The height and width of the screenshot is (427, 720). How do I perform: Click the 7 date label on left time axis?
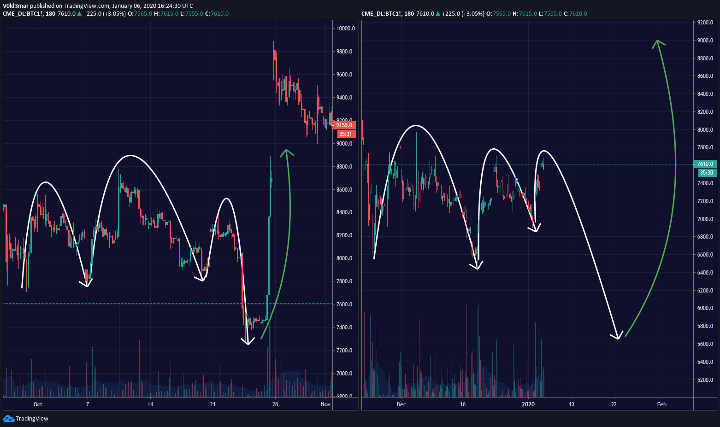pos(88,404)
